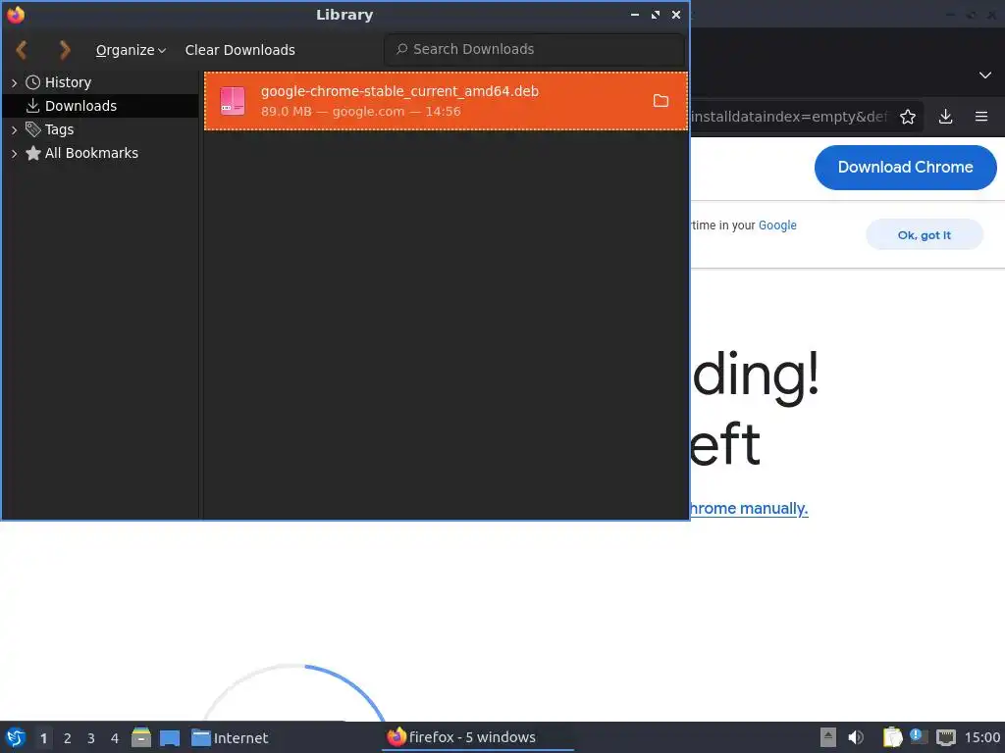Screen dimensions: 1005x753
Task: Open the network connection tray icon
Action: [945, 737]
